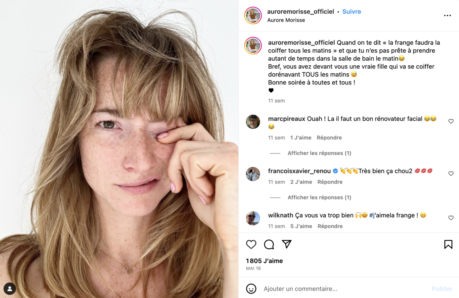Reply to wilknath's comment via Répondre
The image size is (459, 298).
coord(330,226)
